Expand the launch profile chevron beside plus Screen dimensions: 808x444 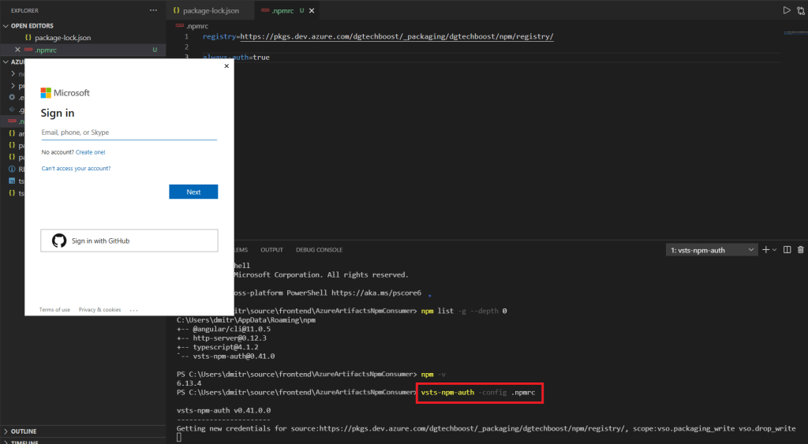click(x=774, y=250)
